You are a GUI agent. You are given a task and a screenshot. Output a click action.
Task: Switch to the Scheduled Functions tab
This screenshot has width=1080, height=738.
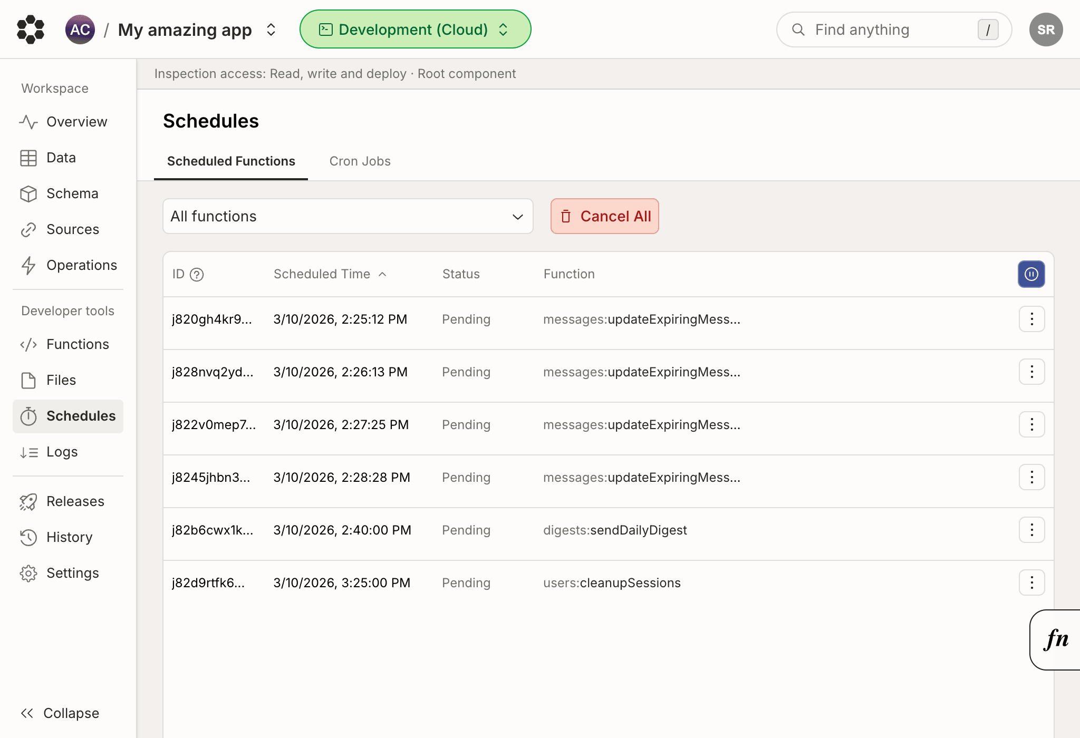231,161
